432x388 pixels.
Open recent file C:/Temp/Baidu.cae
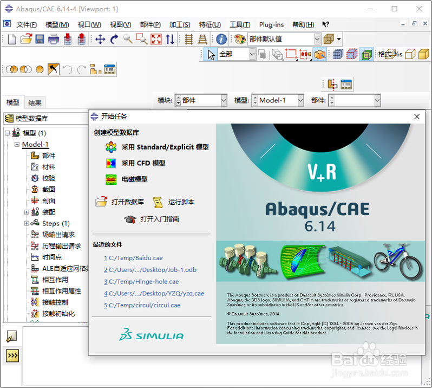[133, 258]
